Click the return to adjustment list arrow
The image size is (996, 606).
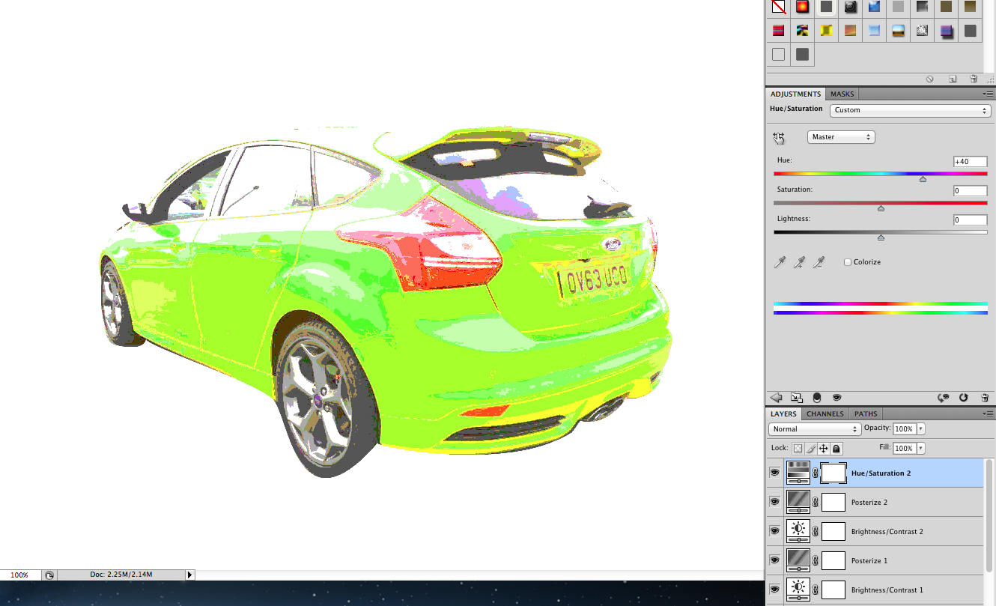(776, 398)
